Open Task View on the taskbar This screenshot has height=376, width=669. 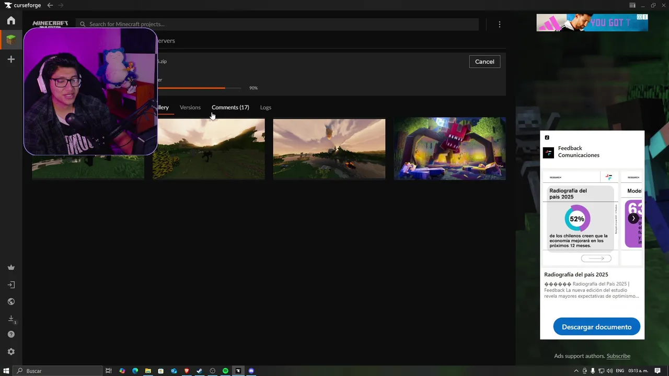coord(108,371)
